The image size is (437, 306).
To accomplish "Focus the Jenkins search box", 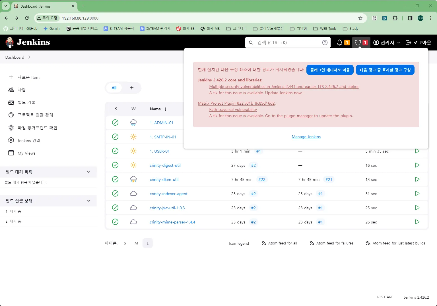I will click(288, 43).
